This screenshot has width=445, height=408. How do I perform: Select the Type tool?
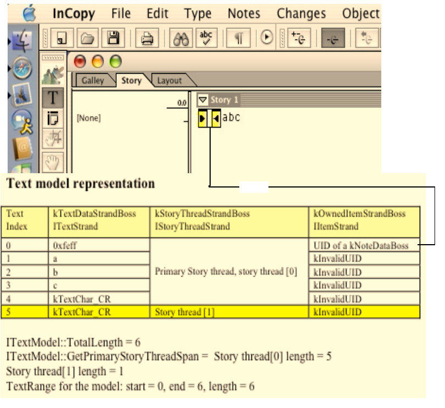pos(53,98)
